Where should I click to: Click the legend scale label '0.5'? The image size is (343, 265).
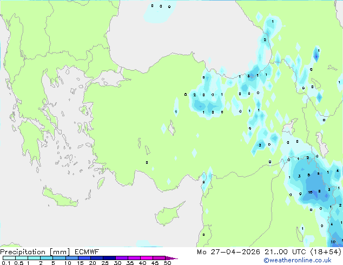tap(19, 263)
